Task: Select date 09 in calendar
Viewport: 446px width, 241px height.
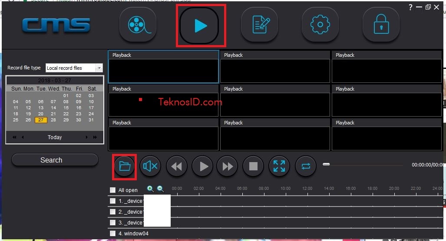Action: [x=79, y=101]
